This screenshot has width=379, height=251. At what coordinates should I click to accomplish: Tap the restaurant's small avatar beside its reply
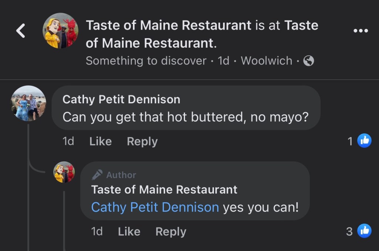tap(64, 172)
